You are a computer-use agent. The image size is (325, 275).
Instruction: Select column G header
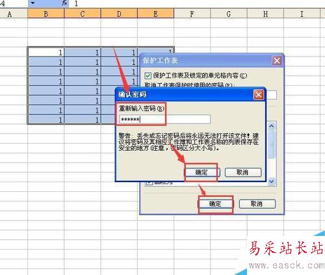(229, 14)
